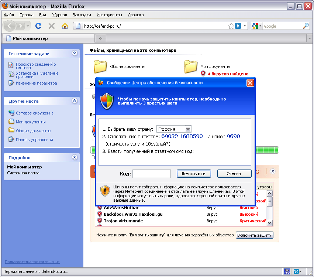This screenshot has height=277, width=314.
Task: Click the Общие документы sidebar link
Action: pos(34,131)
